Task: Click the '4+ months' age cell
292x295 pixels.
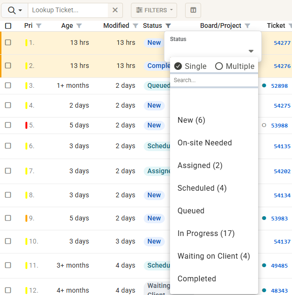Action: tap(73, 290)
